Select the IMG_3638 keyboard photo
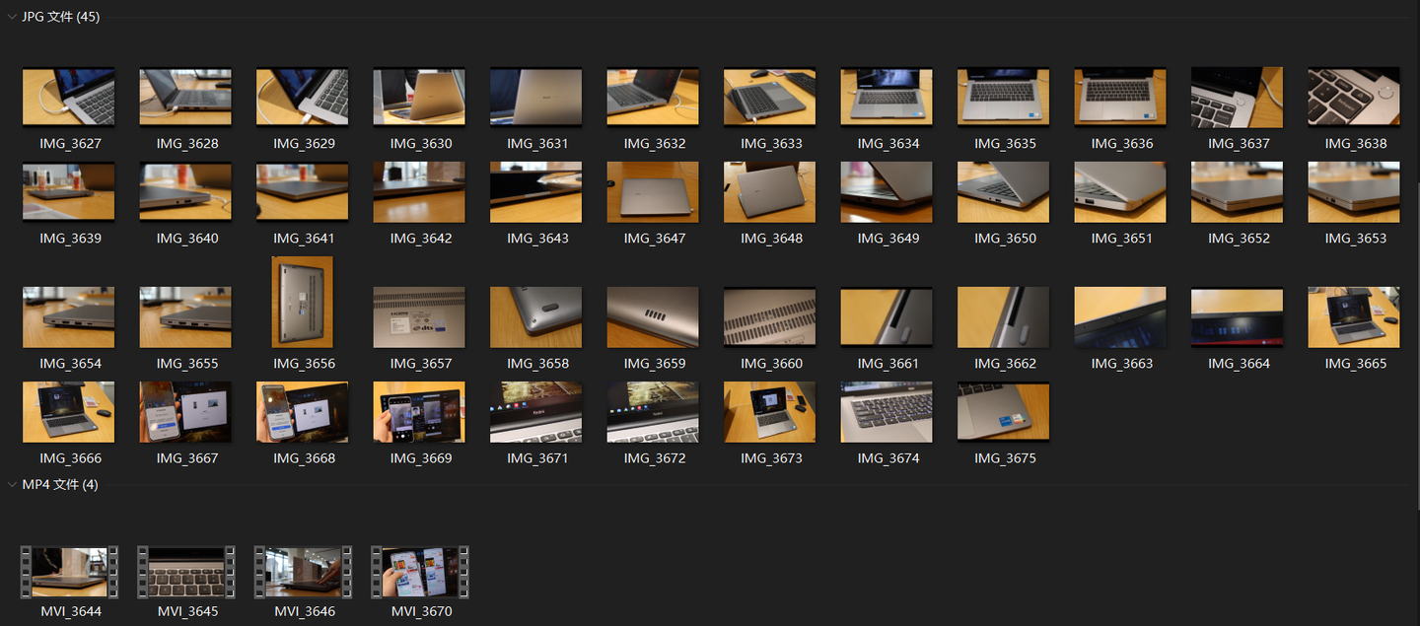This screenshot has width=1420, height=626. tap(1354, 97)
